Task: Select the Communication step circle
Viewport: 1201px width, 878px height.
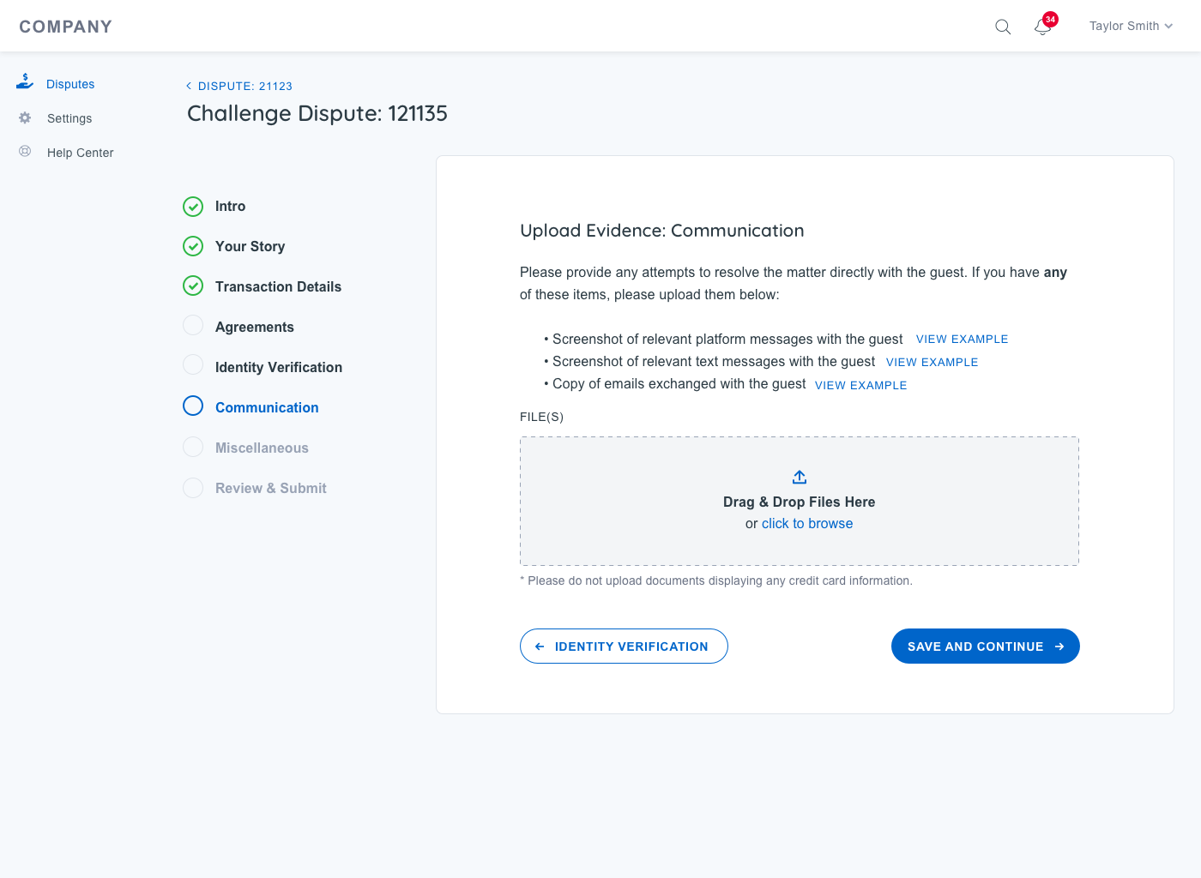Action: [x=193, y=406]
